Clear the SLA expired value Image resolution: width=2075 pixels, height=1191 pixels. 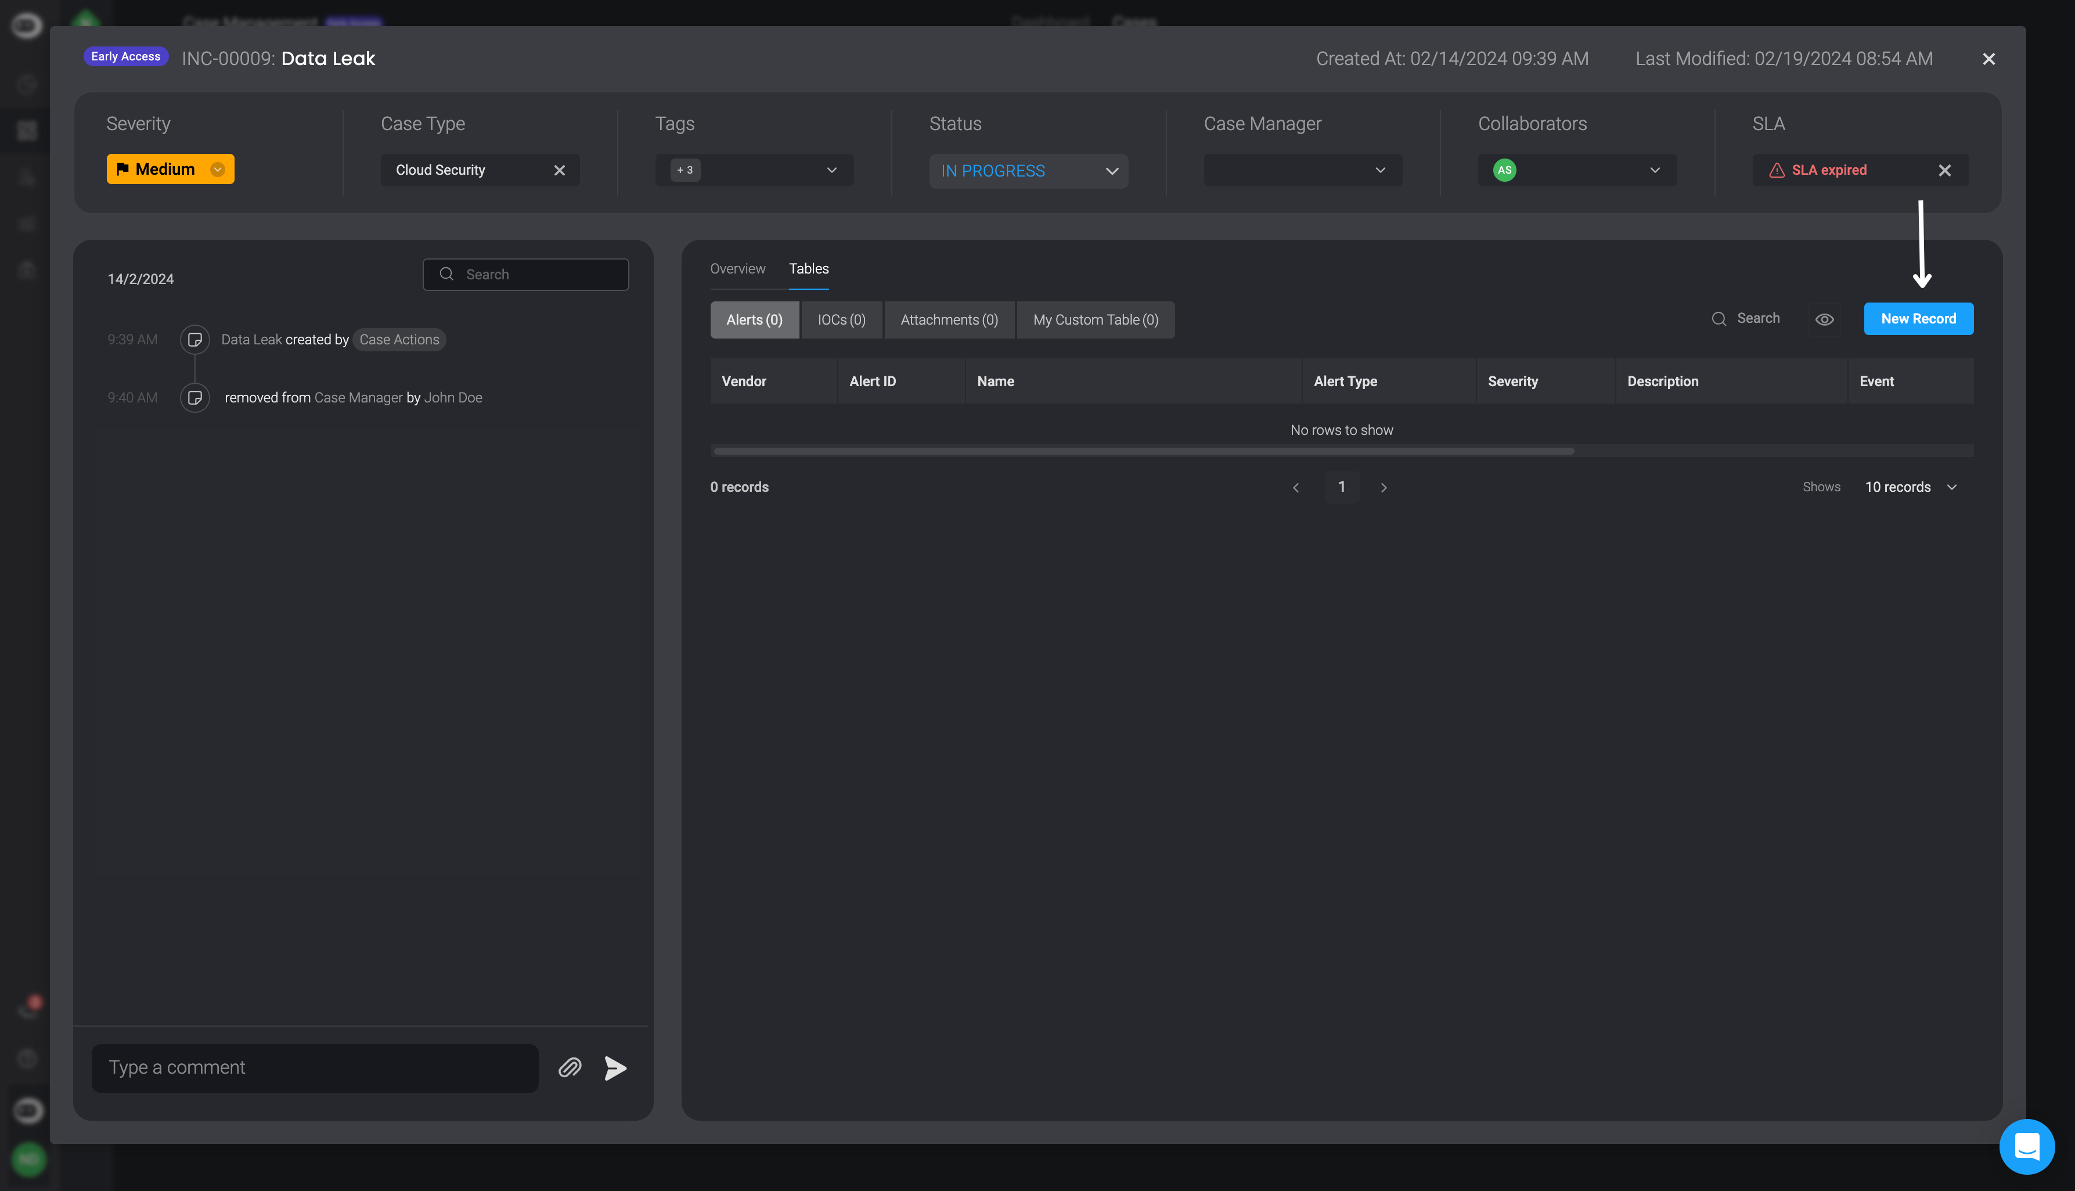(x=1944, y=170)
